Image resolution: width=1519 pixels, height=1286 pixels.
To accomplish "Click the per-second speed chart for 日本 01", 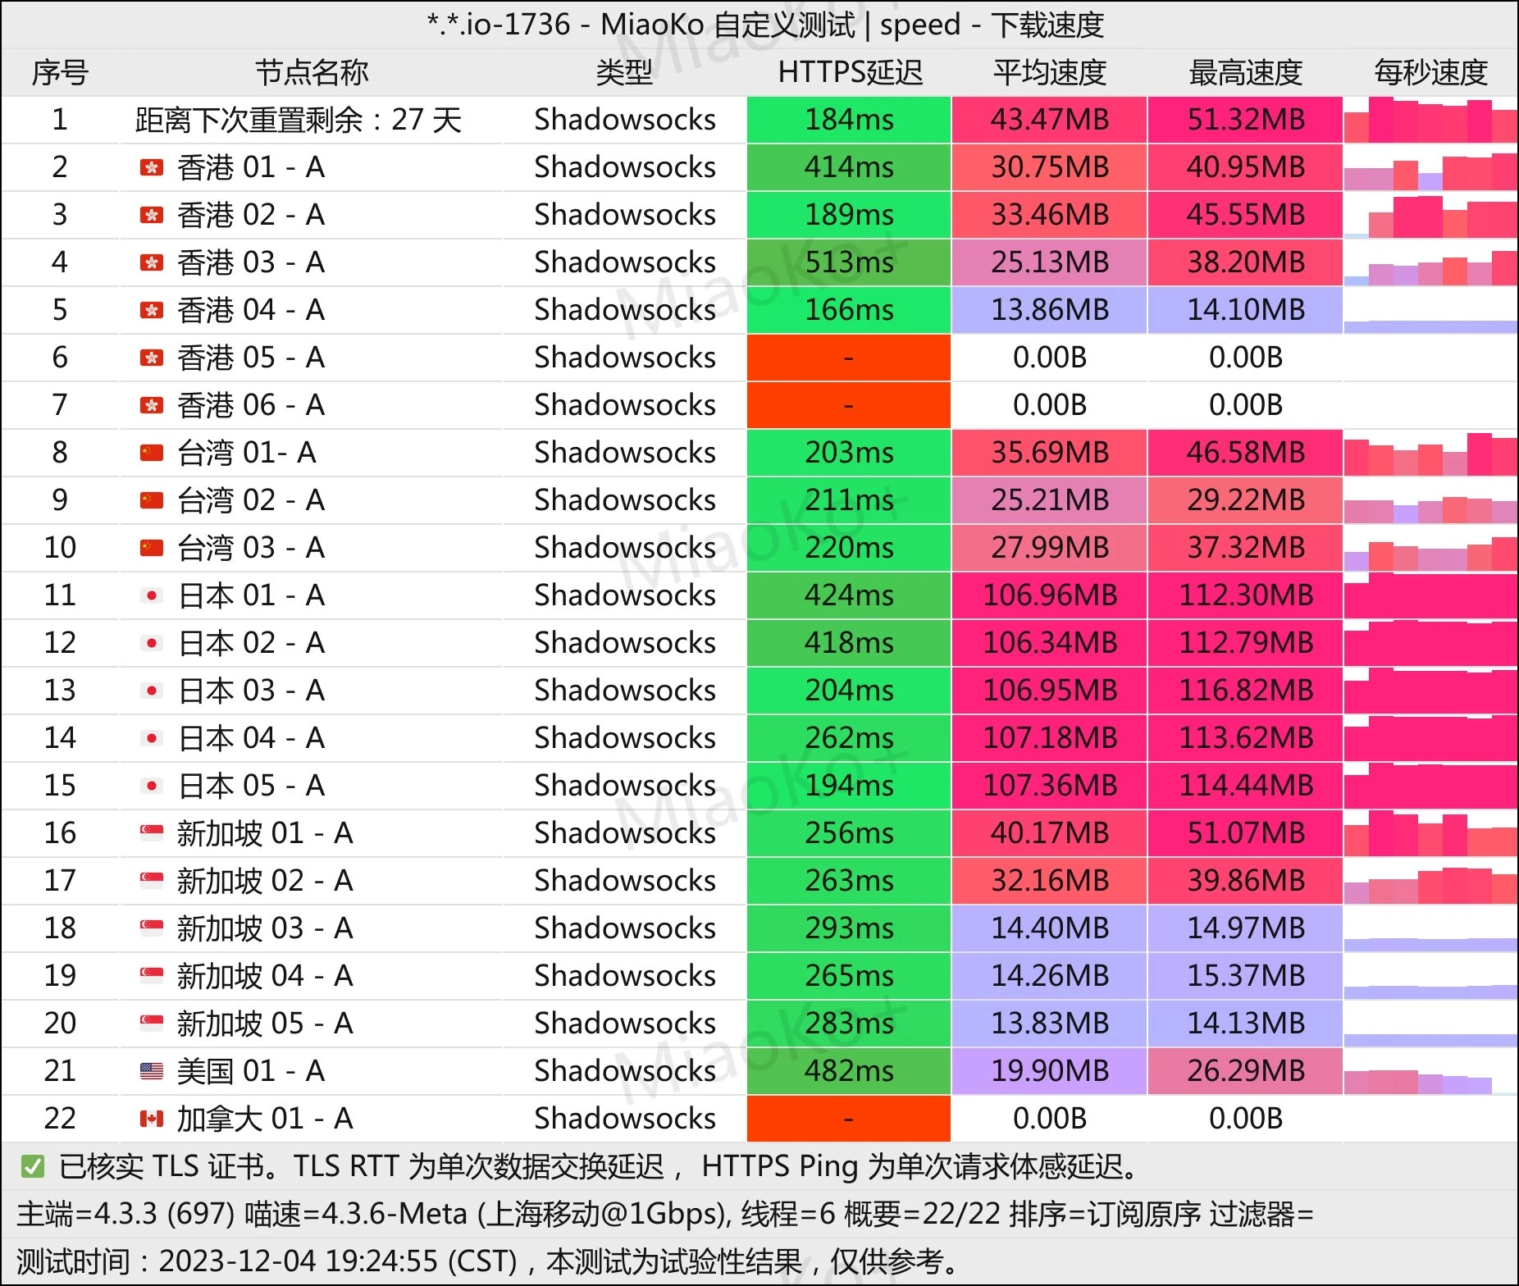I will (1430, 596).
